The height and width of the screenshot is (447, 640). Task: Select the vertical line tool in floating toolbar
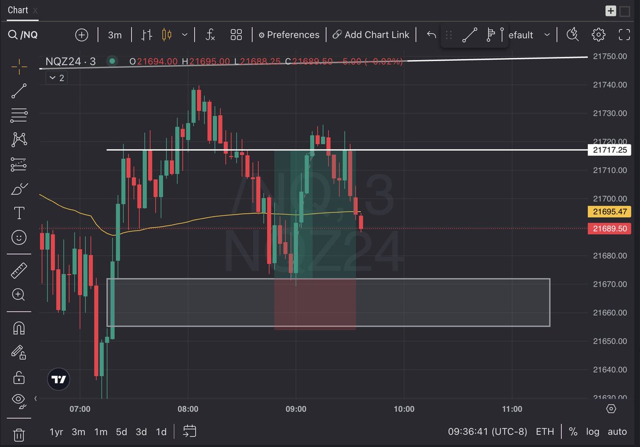point(502,35)
